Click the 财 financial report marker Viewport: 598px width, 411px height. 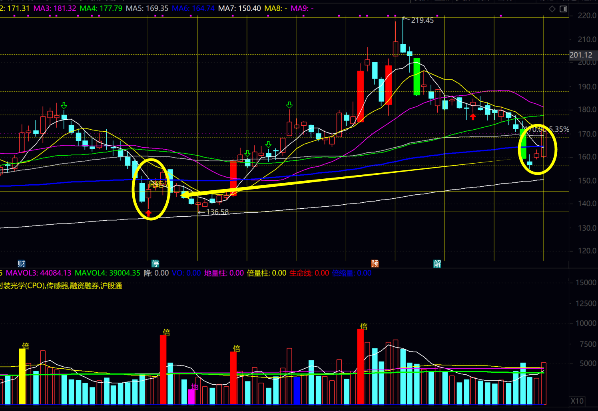22,263
